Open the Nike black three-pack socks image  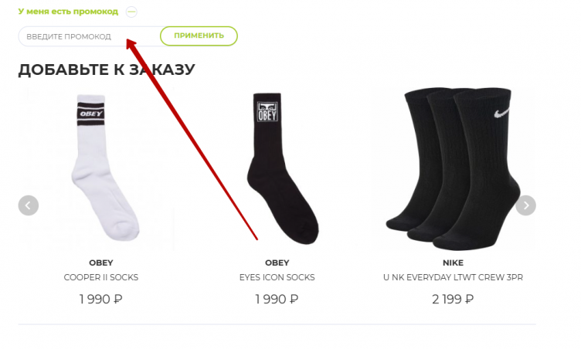coord(453,168)
